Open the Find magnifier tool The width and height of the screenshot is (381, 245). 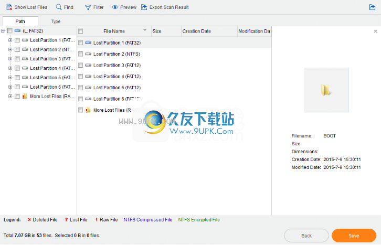[59, 7]
